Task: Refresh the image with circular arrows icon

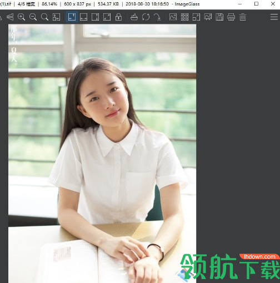Action: [x=146, y=17]
